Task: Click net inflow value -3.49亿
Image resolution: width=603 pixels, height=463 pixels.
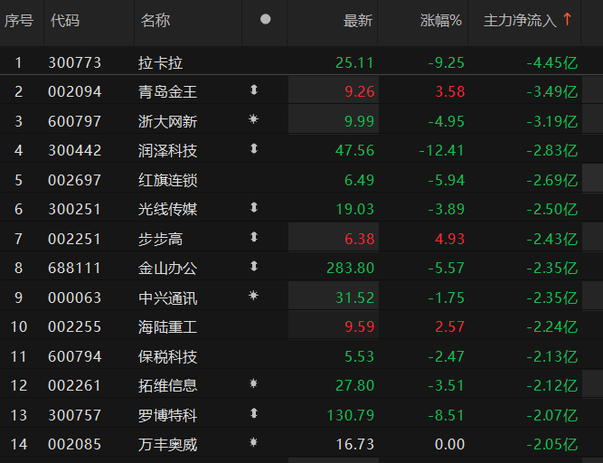Action: pos(552,92)
